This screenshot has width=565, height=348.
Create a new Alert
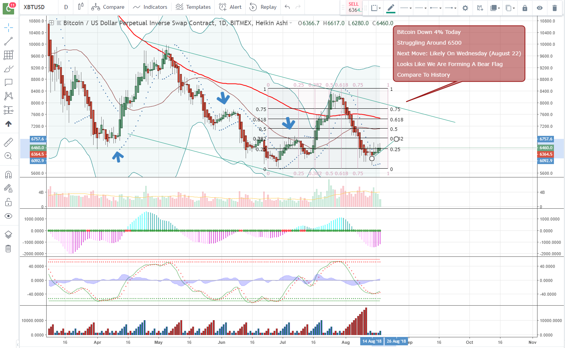click(230, 7)
